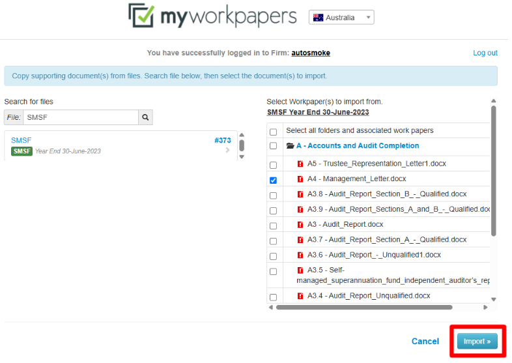Click the myworkpapers logo checkmark icon
Screen dimensions: 512x363
click(141, 16)
